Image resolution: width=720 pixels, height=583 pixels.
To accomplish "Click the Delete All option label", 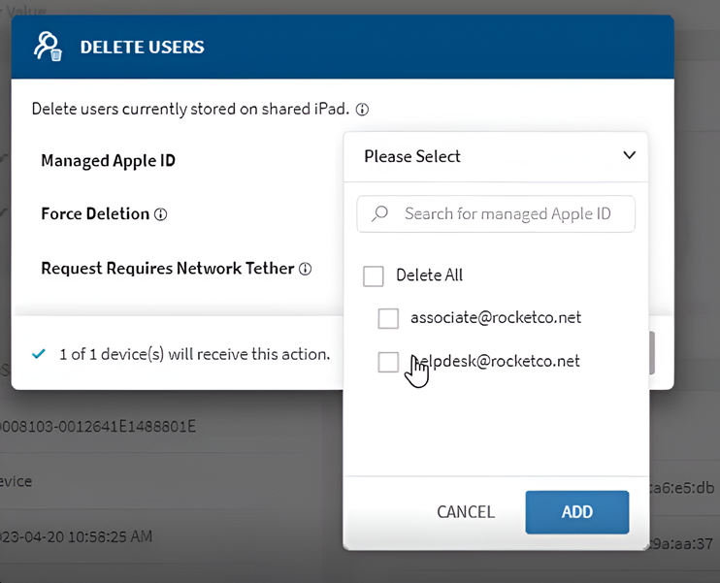I will pos(429,275).
